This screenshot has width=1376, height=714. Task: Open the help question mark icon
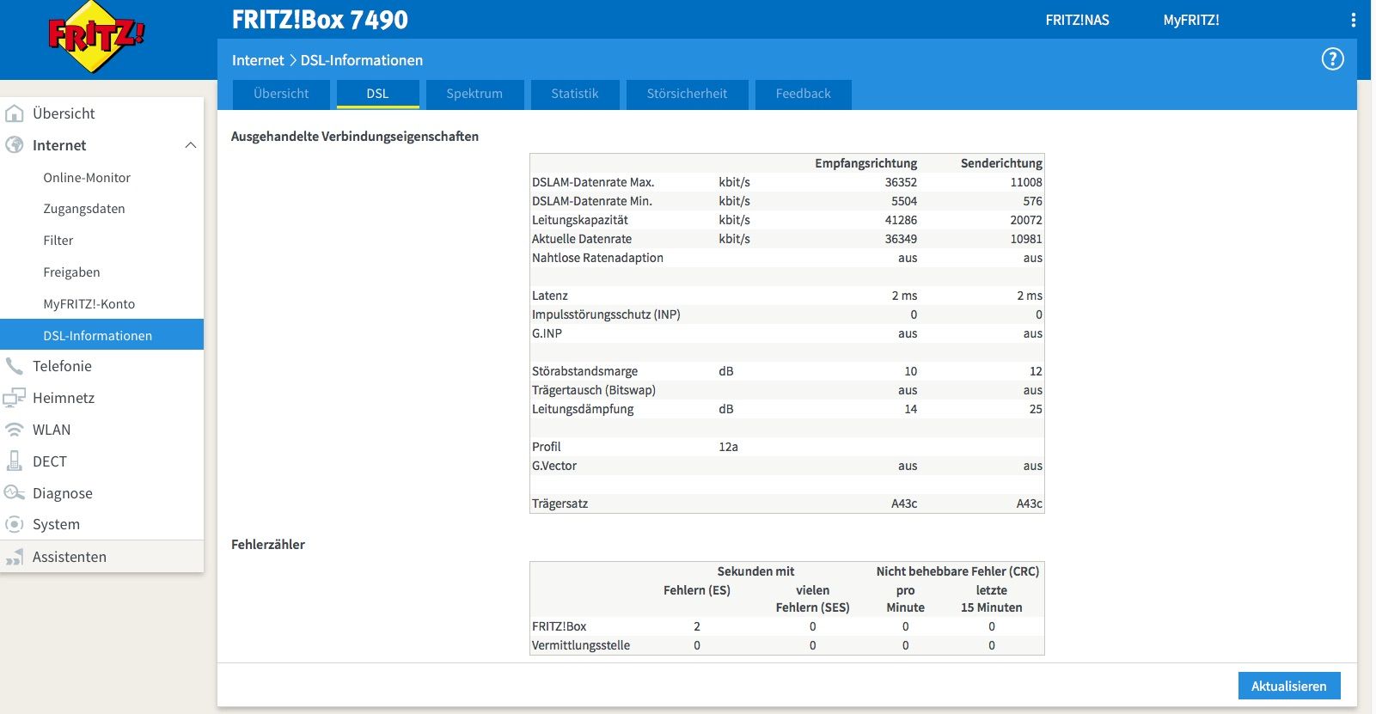tap(1332, 59)
